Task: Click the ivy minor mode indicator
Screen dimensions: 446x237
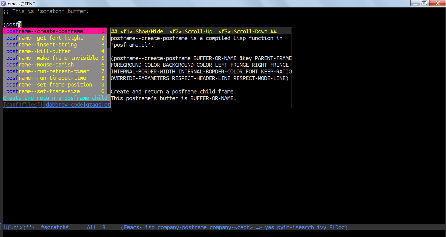Action: [x=322, y=227]
